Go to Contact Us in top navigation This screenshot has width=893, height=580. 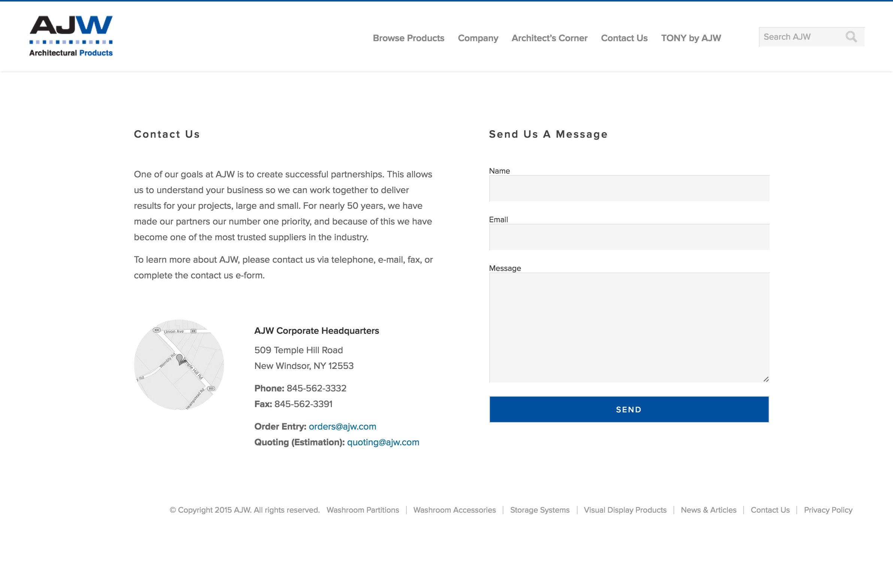coord(624,38)
